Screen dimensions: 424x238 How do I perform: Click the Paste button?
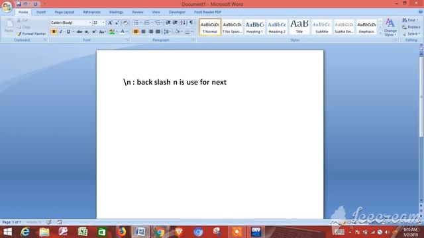point(9,26)
